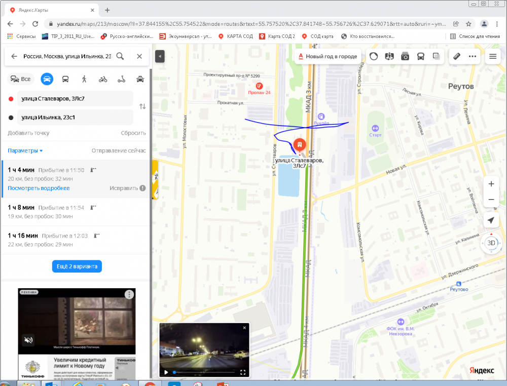Open the ruler distance measuring tool

click(456, 56)
